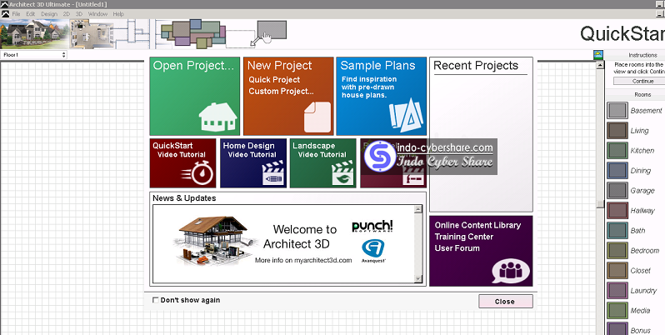This screenshot has width=665, height=335.
Task: Click the blank document icon in New Project
Action: coord(317,117)
